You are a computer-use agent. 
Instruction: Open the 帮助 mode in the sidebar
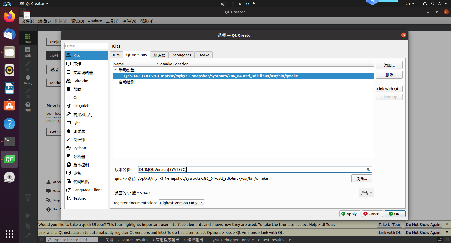(x=28, y=107)
